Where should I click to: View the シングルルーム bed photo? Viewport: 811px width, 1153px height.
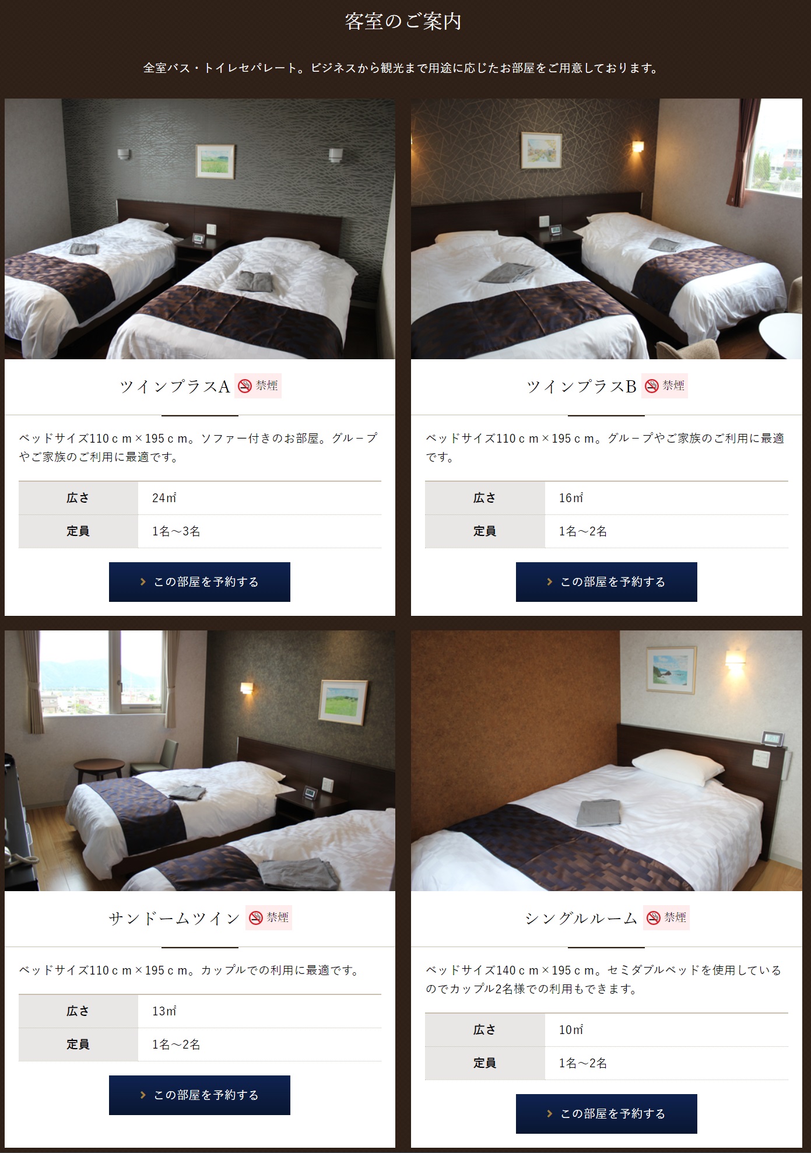pos(606,761)
